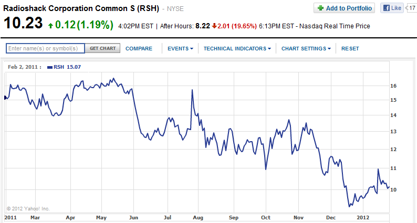
Task: Click the green plus icon on Add to Portfolio
Action: 320,8
